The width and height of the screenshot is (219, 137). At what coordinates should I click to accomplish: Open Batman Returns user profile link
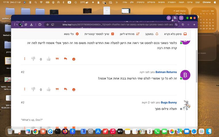click(x=166, y=72)
